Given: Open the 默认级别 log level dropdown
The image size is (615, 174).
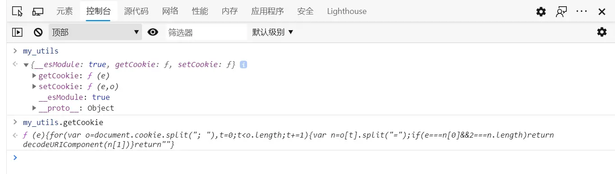Looking at the screenshot, I should [x=273, y=32].
